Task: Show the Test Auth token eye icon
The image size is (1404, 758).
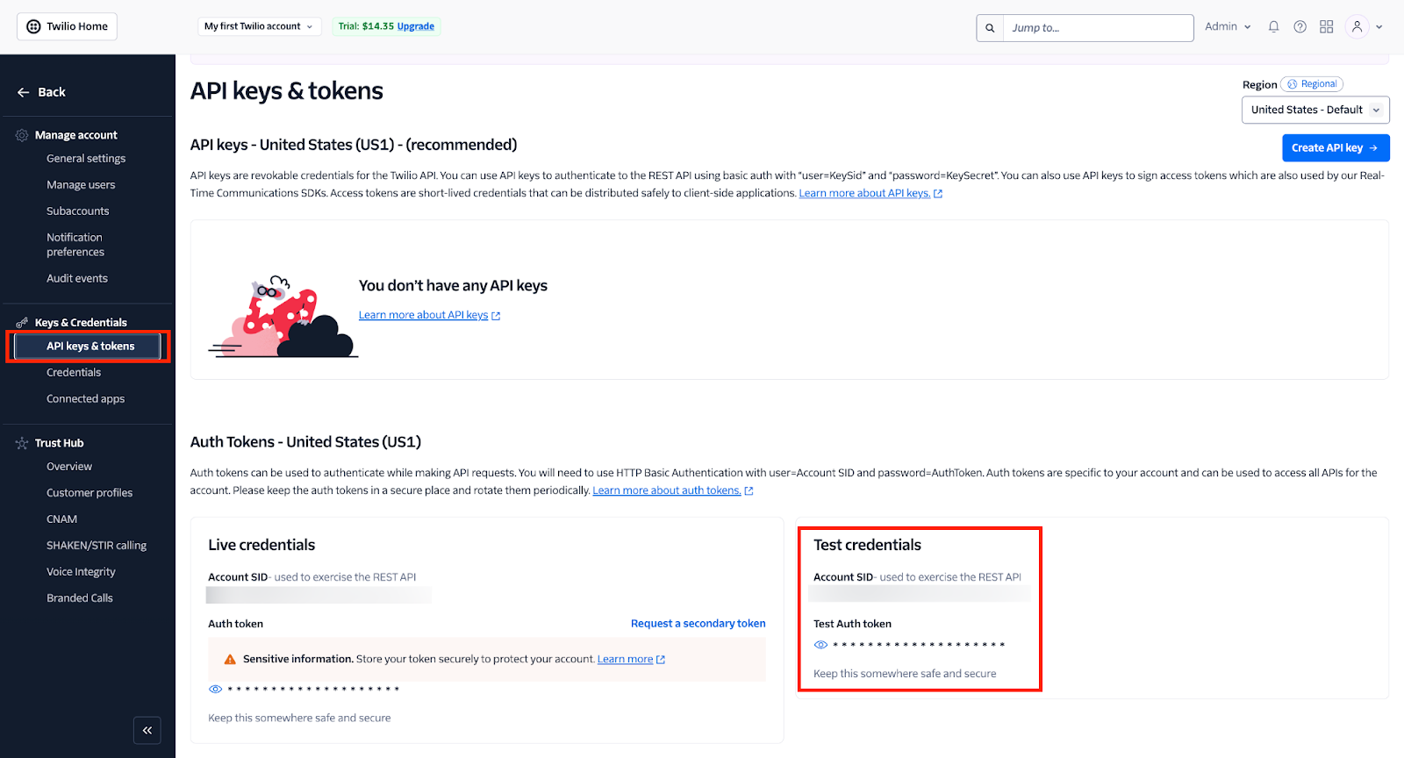Action: pos(820,645)
